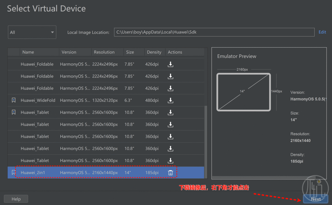This screenshot has width=332, height=205.
Task: Sort by the Name column header
Action: (39, 52)
